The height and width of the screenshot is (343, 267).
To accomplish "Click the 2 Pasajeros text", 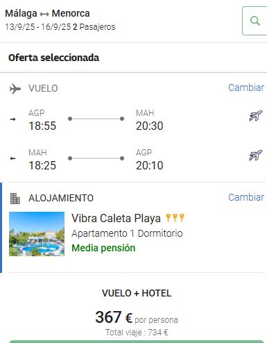I will 94,27.
